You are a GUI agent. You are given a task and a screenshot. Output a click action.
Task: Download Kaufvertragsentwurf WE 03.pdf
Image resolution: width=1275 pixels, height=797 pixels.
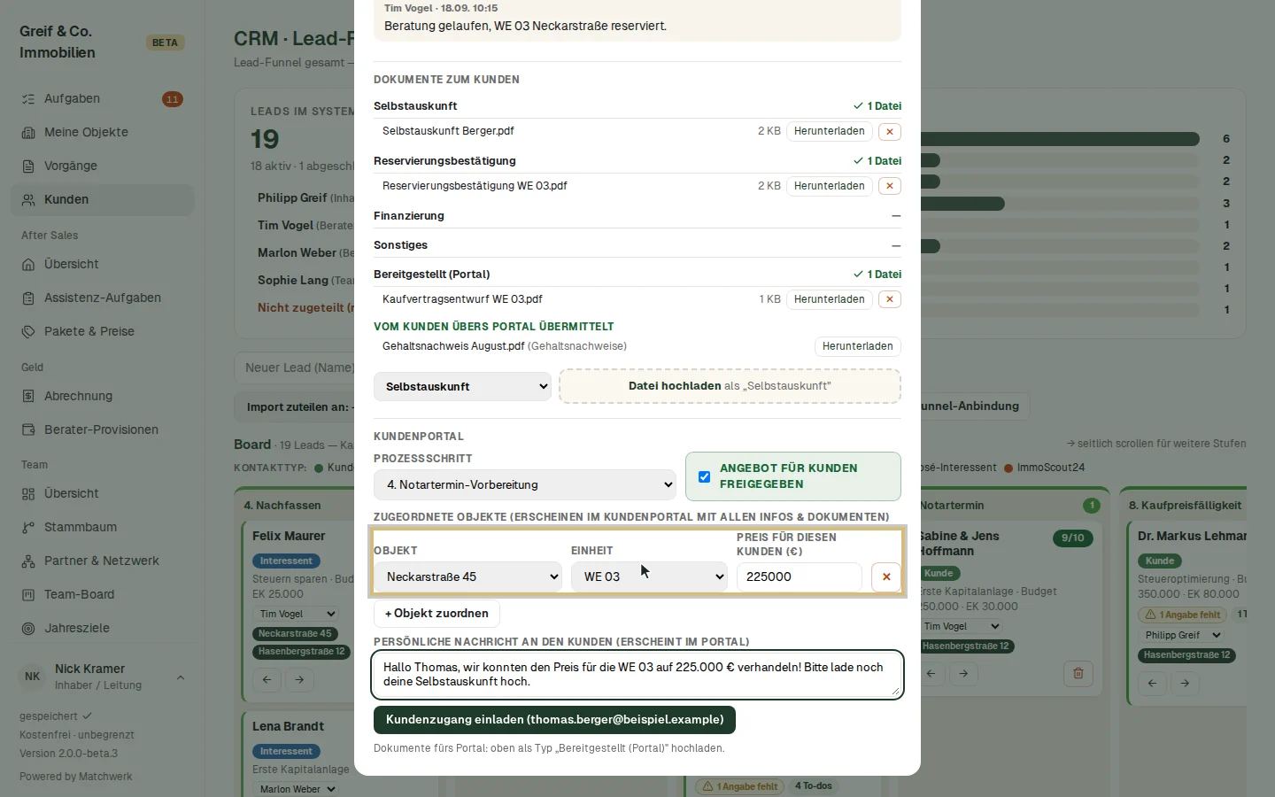point(829,299)
